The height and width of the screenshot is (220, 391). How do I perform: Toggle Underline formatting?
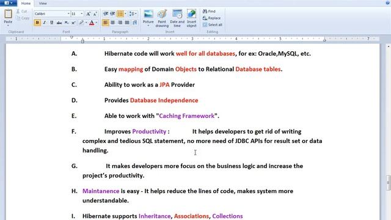[51, 23]
